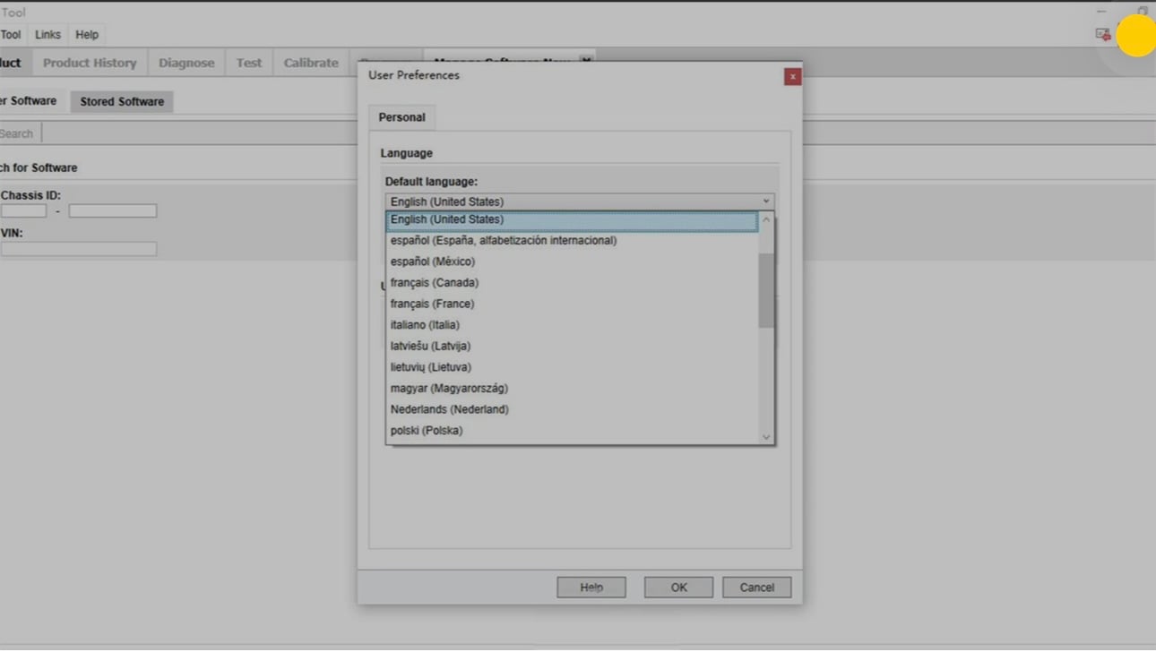The image size is (1156, 652).
Task: Select latviešu (Latvija) from the list
Action: point(572,346)
